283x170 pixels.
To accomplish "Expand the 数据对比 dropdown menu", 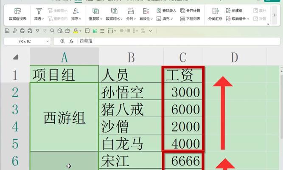I will [121, 19].
